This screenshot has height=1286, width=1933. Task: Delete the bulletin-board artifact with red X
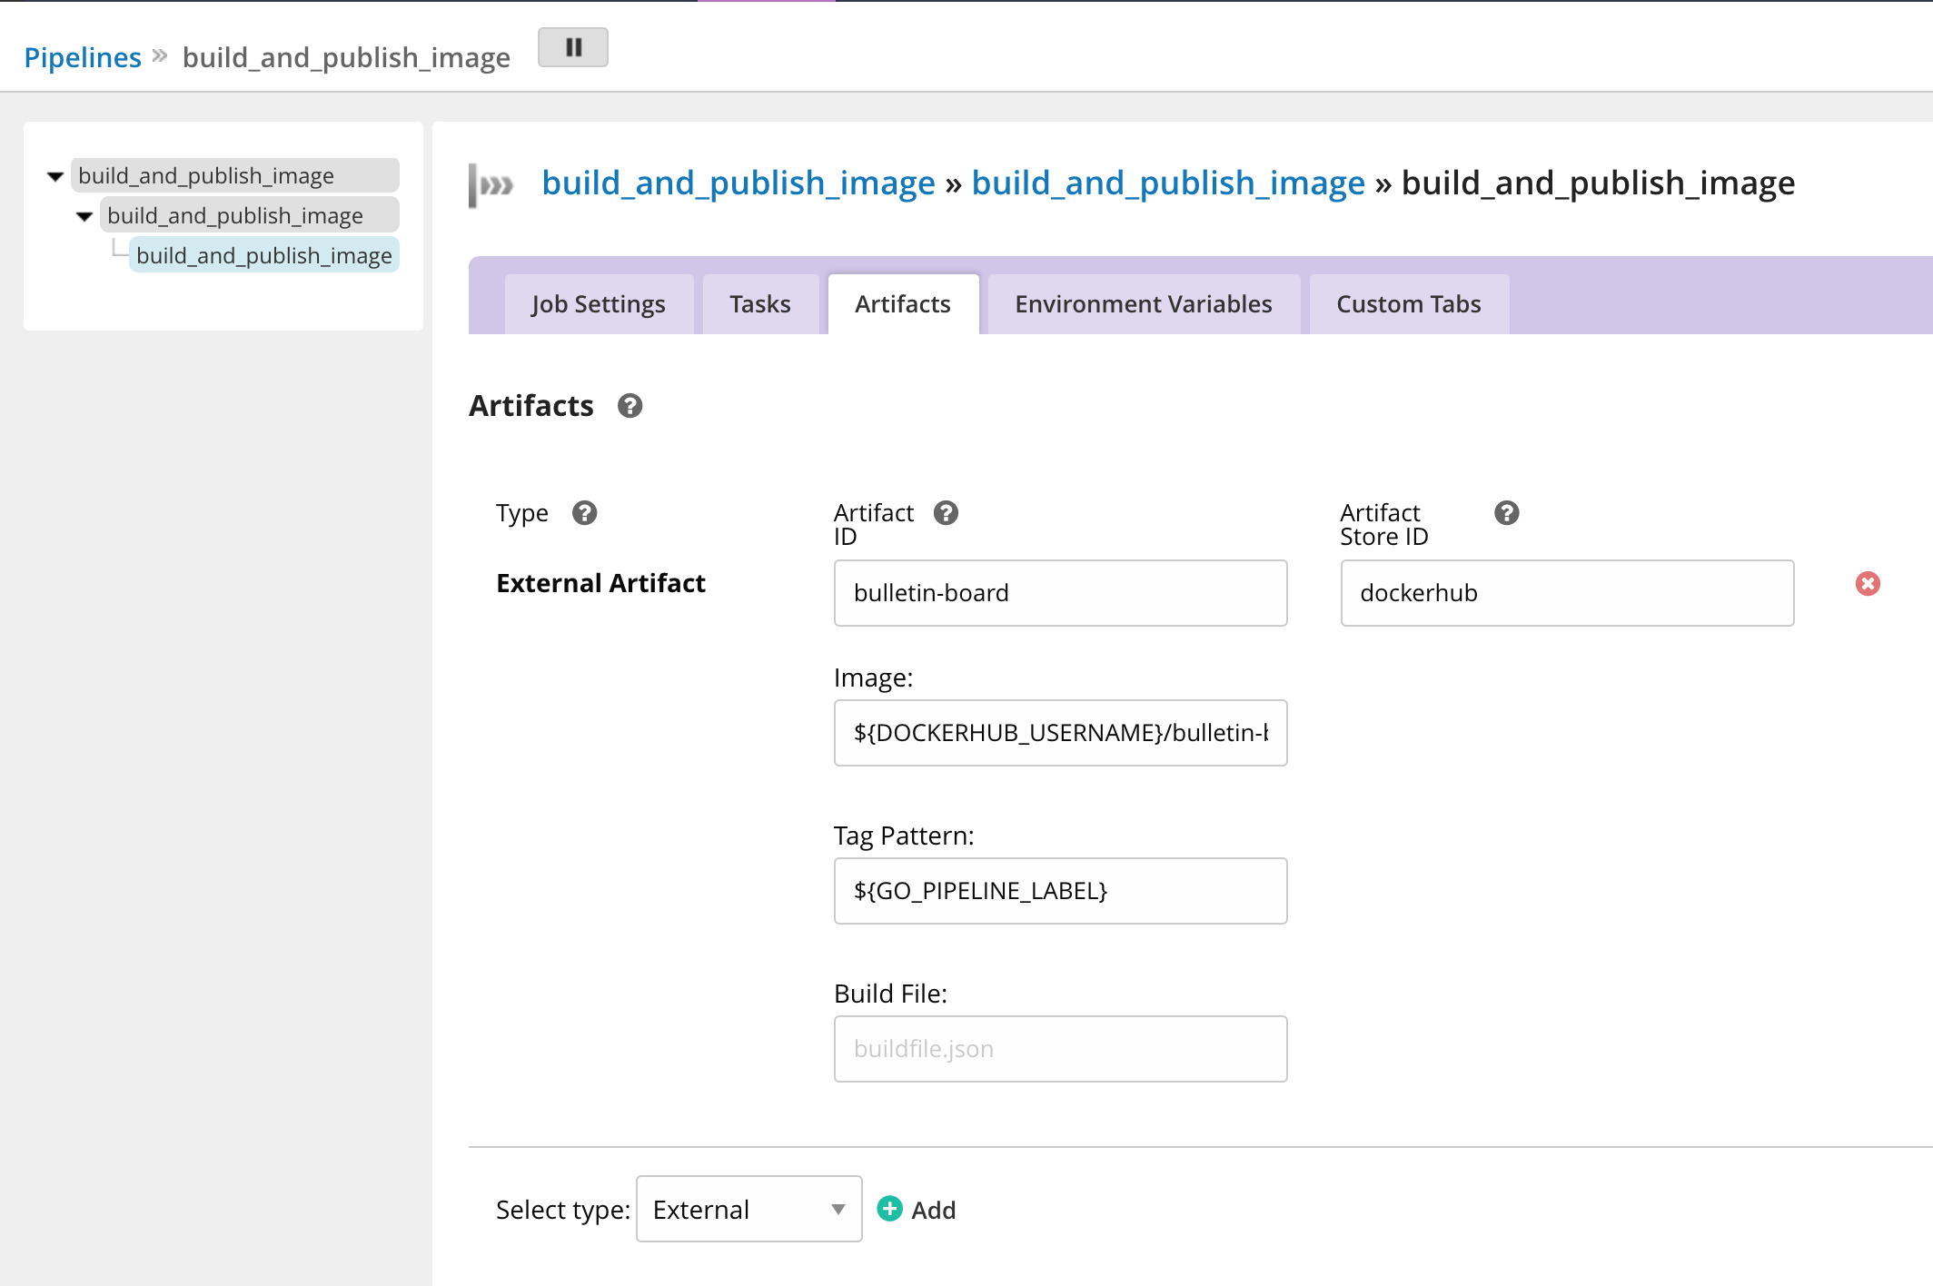[x=1868, y=584]
